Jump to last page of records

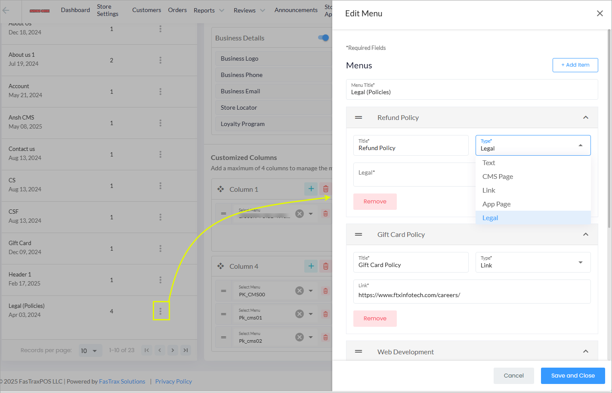185,350
